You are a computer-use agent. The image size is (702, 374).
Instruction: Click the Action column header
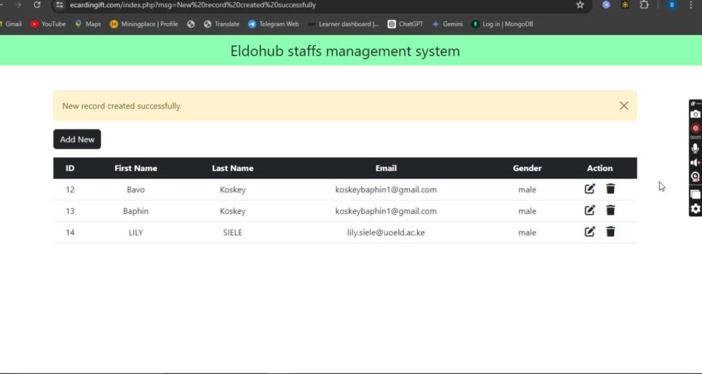click(600, 168)
